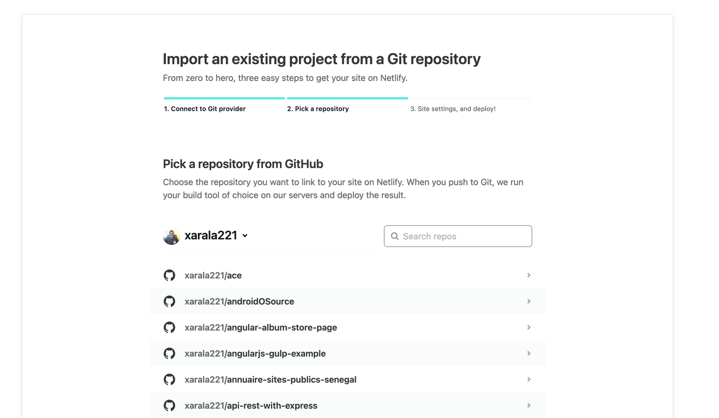This screenshot has height=418, width=719.
Task: Choose the xarala221/api-rest-with-express repository
Action: pos(251,405)
